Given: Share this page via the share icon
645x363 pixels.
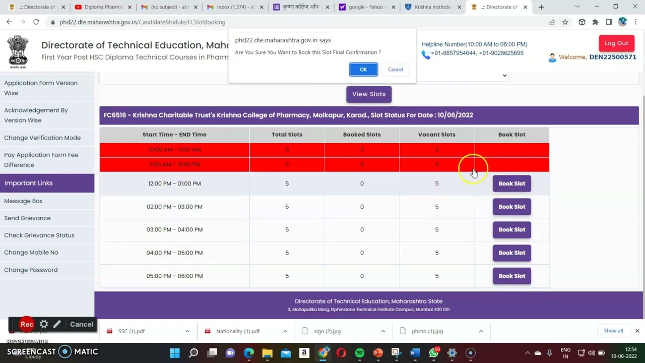Looking at the screenshot, I should (x=552, y=22).
